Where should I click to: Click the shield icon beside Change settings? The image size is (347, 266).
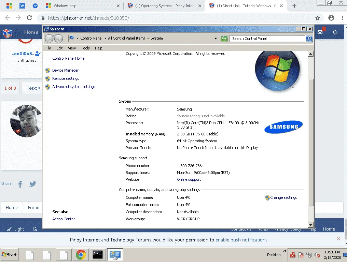267,198
